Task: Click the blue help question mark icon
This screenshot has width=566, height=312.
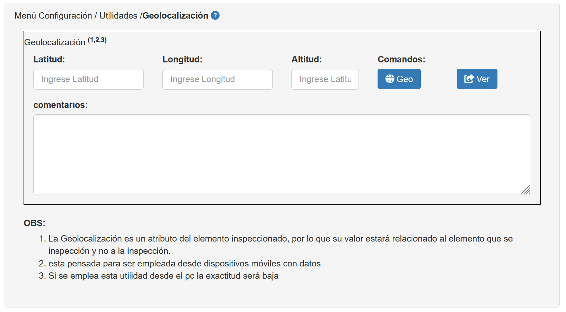Action: pos(215,15)
